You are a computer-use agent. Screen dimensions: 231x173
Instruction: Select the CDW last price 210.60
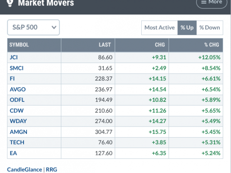pyautogui.click(x=104, y=111)
